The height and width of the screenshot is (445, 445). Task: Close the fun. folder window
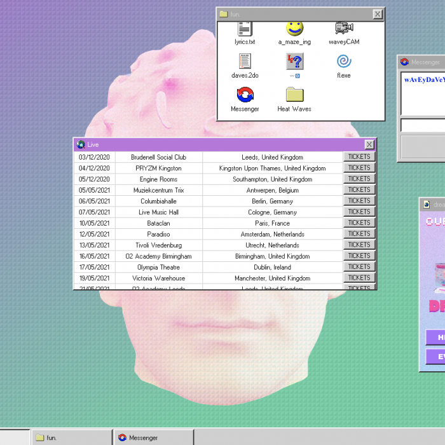tap(378, 14)
